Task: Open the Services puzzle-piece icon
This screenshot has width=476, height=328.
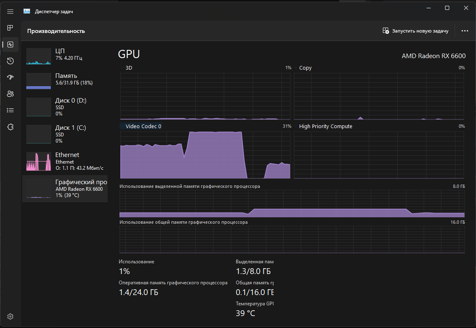Action: point(10,127)
